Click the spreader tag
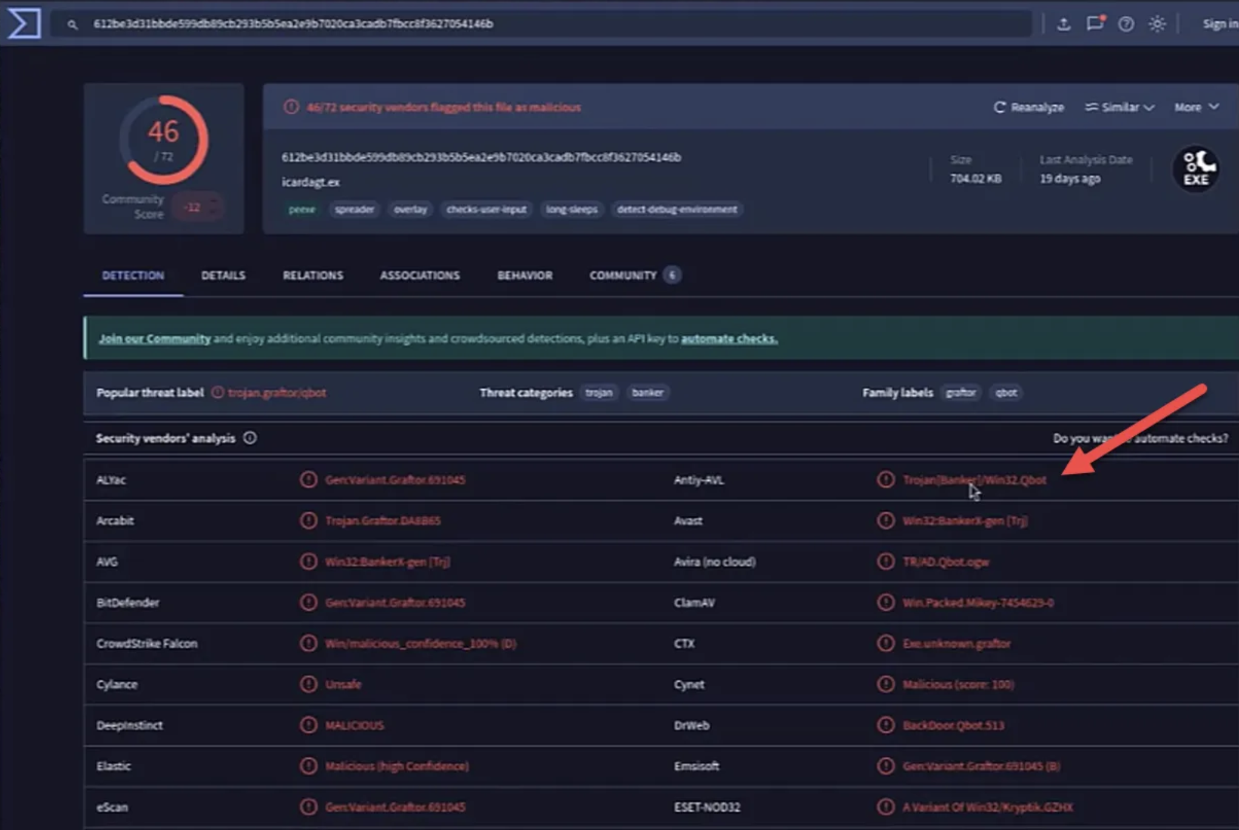This screenshot has height=830, width=1239. coord(354,209)
